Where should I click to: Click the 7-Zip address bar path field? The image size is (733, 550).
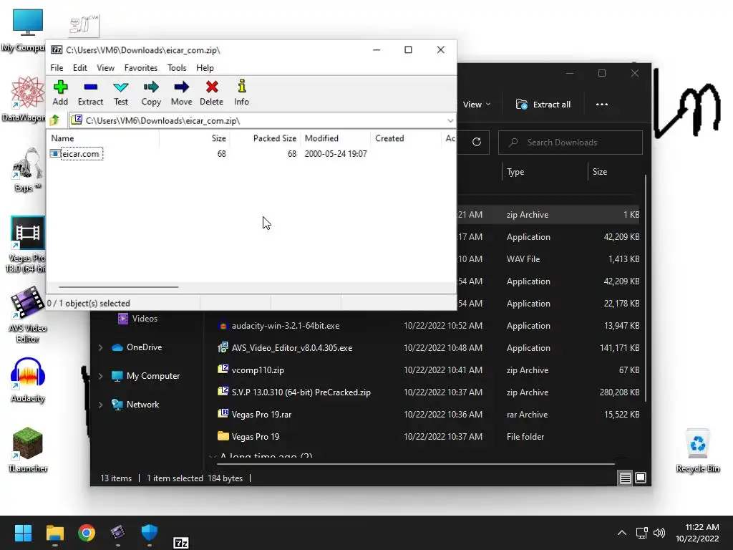point(262,120)
